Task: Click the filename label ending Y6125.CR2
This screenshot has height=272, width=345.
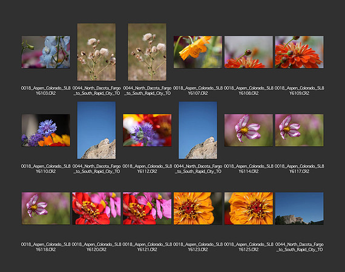Action: point(249,247)
